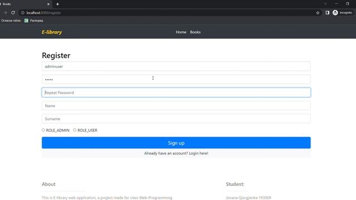
Task: Click the Repeat Password field
Action: 176,93
